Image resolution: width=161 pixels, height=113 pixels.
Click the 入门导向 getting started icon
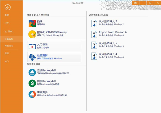pyautogui.click(x=32, y=46)
